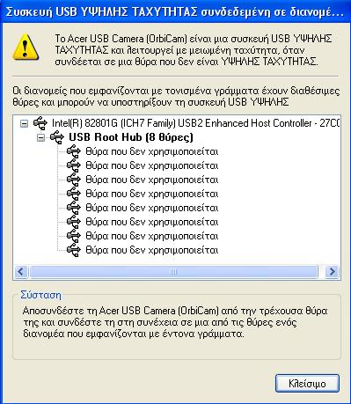Select the second unused port USB icon
The height and width of the screenshot is (404, 351).
[x=73, y=165]
